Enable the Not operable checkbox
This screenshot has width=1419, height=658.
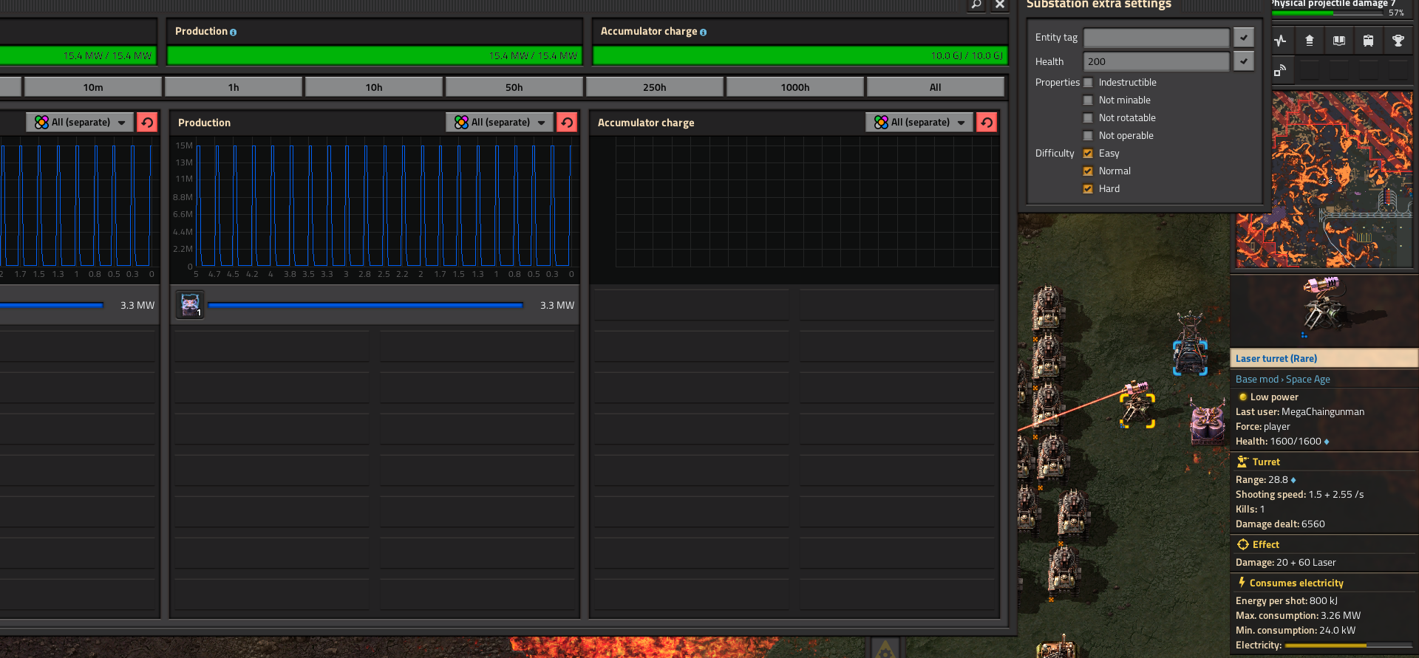1088,136
